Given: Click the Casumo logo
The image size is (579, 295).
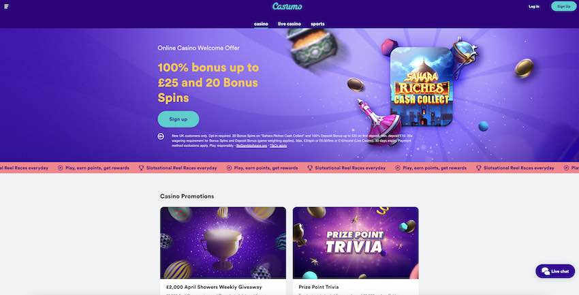Looking at the screenshot, I should (287, 6).
